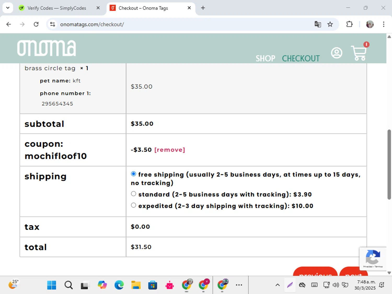Screen dimensions: 392x294
Task: Click the scrollbar down arrow
Action: 389,273
